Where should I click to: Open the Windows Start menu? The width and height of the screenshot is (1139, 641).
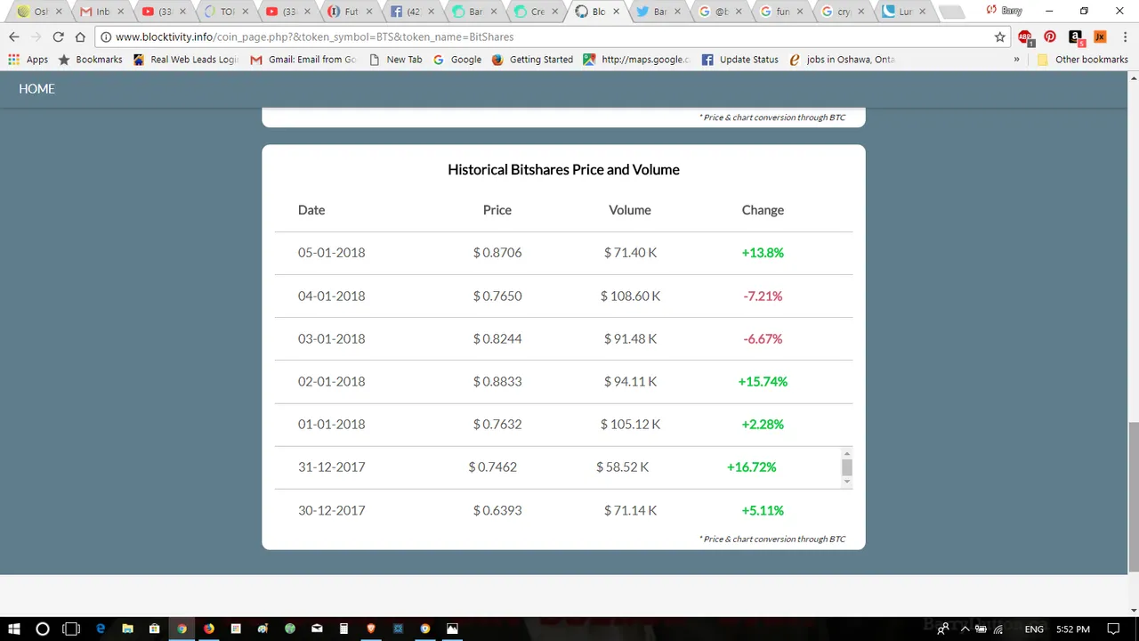point(14,629)
